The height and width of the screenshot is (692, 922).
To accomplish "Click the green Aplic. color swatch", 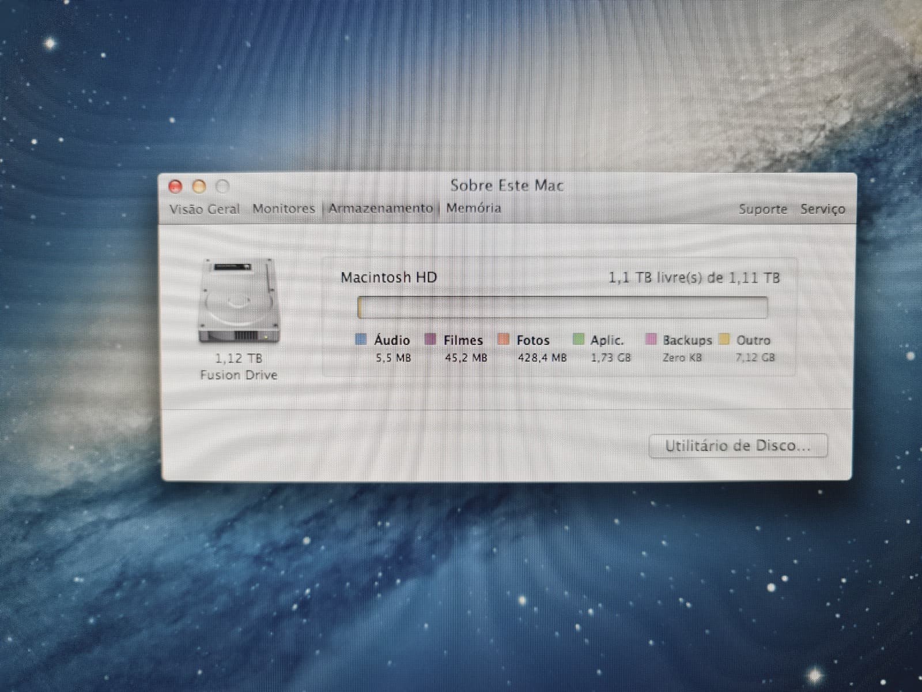I will click(x=579, y=339).
